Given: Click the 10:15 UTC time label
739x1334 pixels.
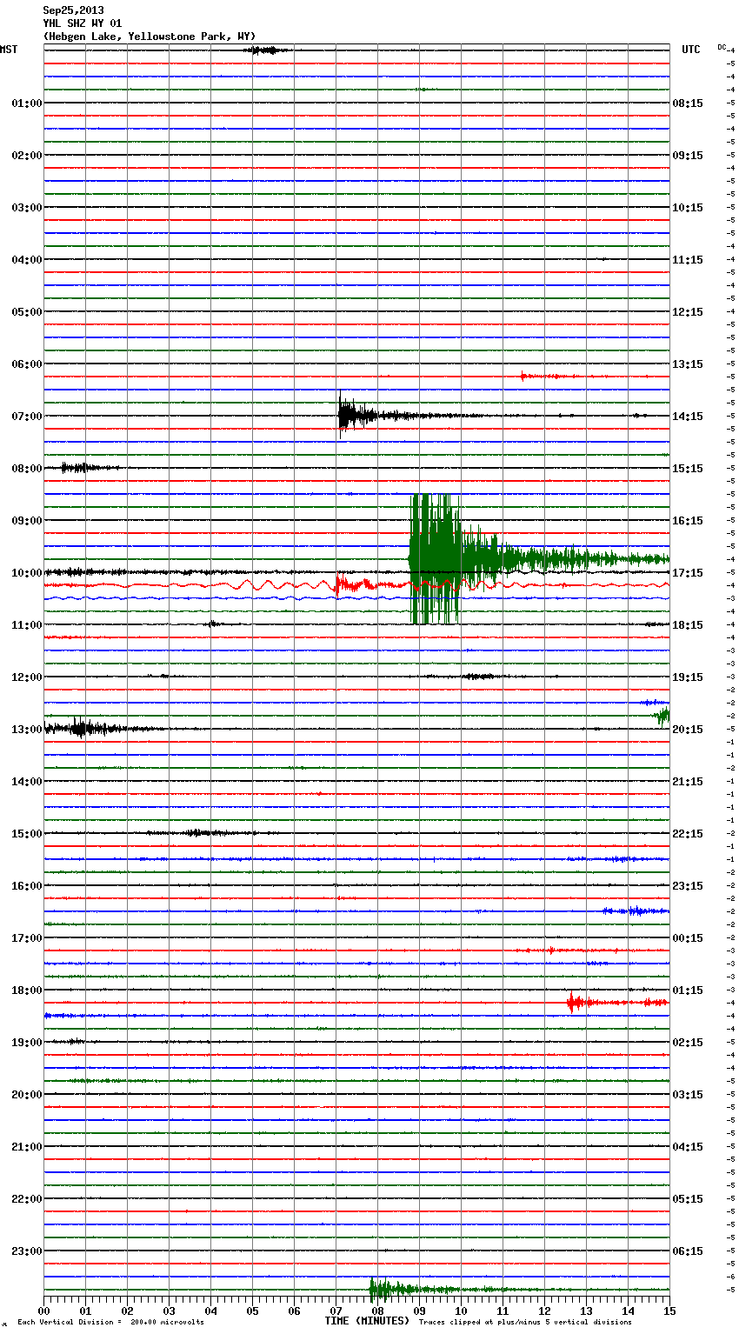Looking at the screenshot, I should [x=688, y=208].
